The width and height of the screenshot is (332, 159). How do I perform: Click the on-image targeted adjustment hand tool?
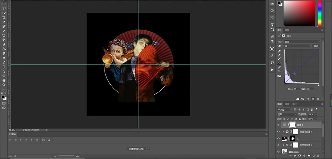tap(279, 46)
